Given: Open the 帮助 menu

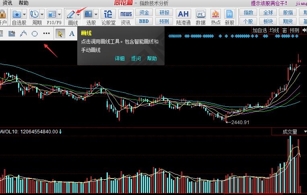Looking at the screenshot, I should [x=23, y=3].
